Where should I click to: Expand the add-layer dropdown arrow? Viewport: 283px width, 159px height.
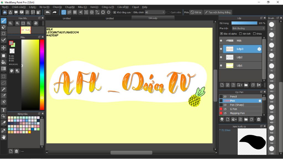241,85
